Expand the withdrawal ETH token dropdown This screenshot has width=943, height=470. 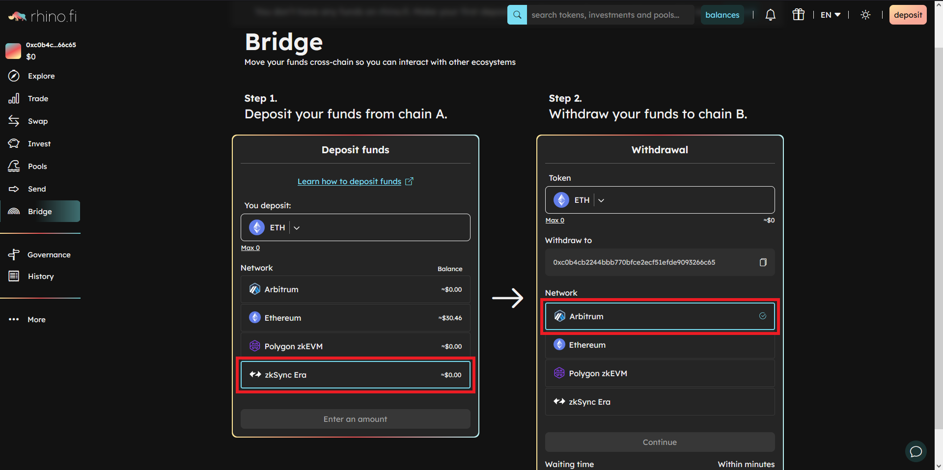pyautogui.click(x=601, y=200)
